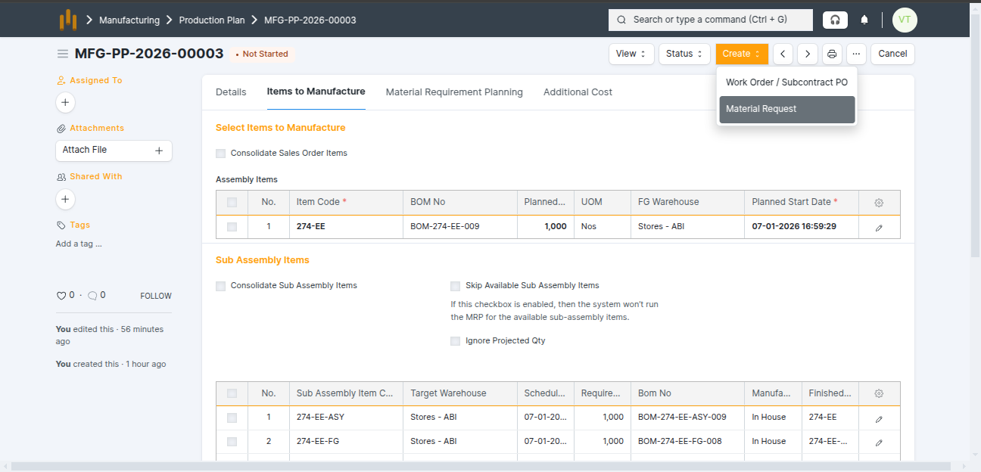Open the notifications bell

(864, 20)
